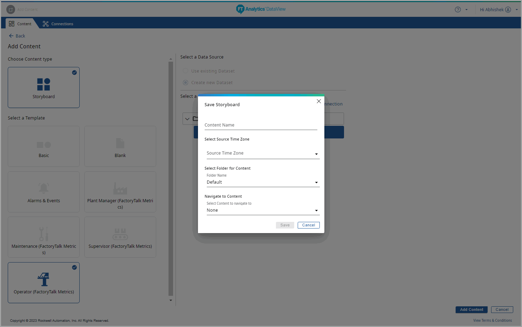Screen dimensions: 522x327
Task: Click the Alarms & Events bell icon
Action: point(44,188)
